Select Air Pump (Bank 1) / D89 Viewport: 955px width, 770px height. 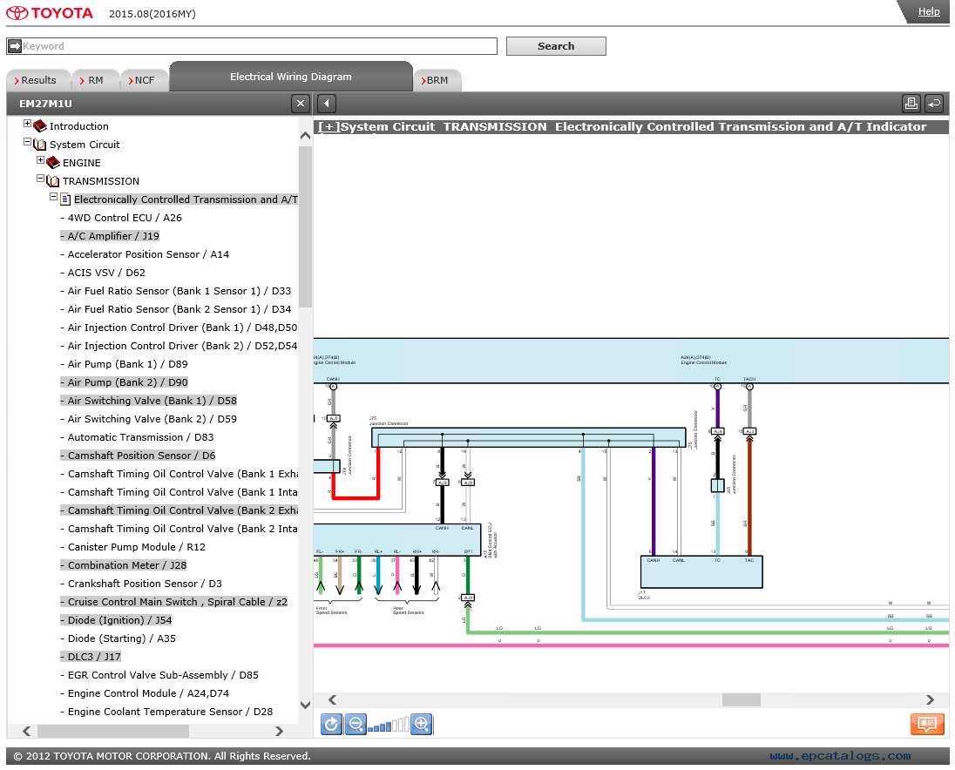pyautogui.click(x=125, y=364)
